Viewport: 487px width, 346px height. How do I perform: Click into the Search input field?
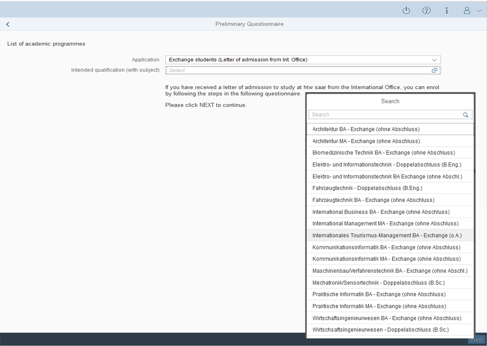point(386,115)
